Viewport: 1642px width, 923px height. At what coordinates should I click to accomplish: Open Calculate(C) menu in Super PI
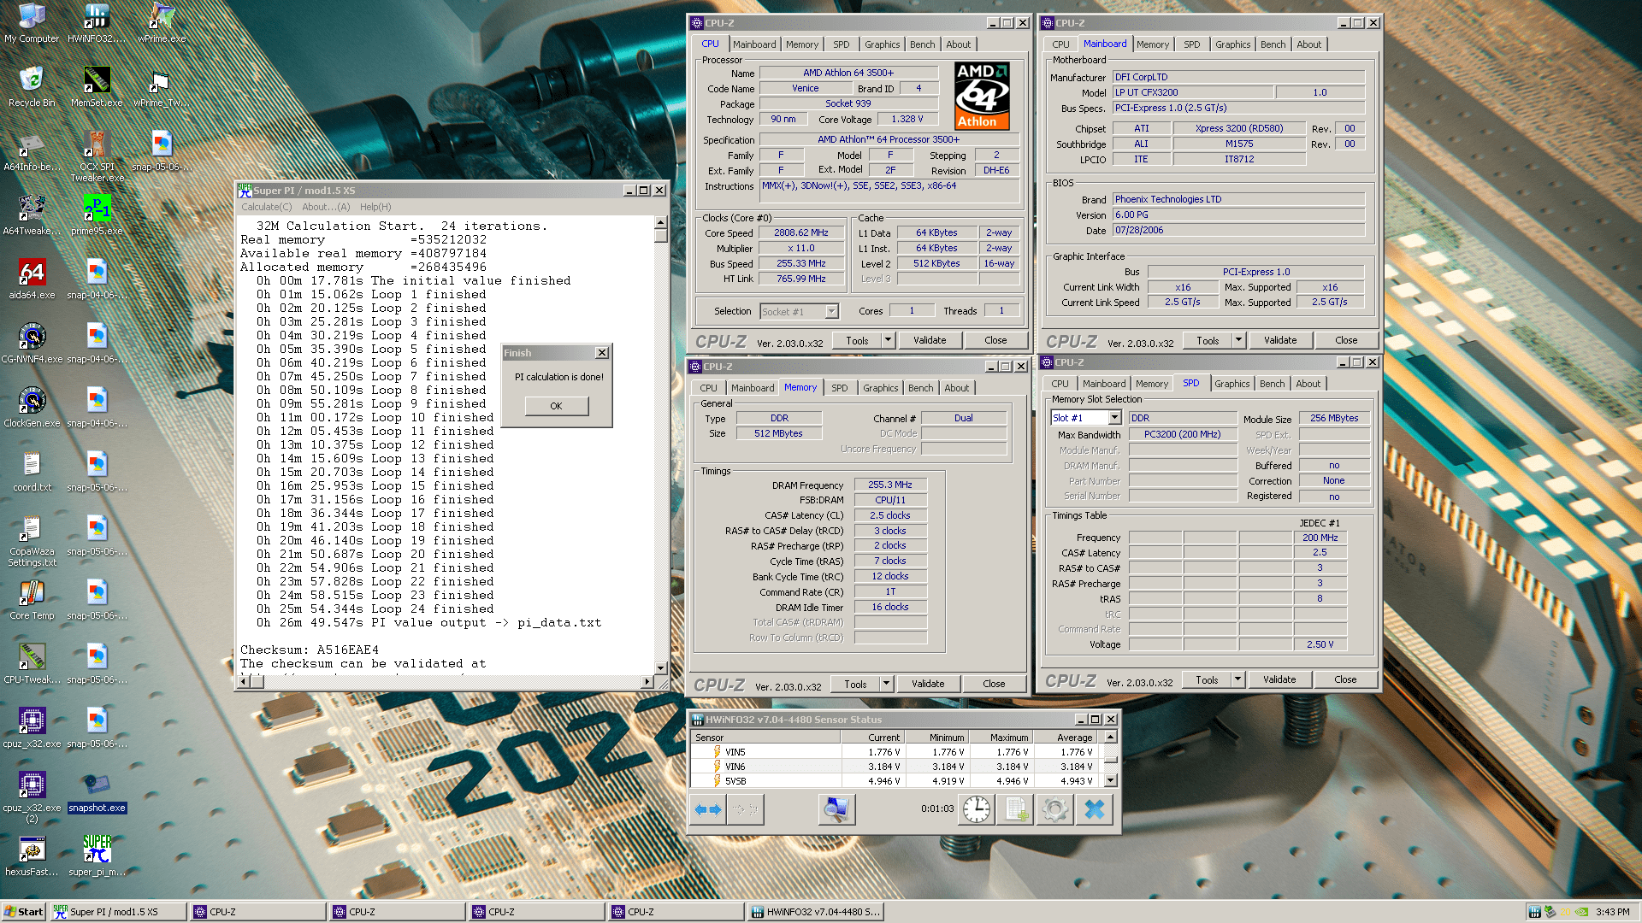tap(266, 207)
